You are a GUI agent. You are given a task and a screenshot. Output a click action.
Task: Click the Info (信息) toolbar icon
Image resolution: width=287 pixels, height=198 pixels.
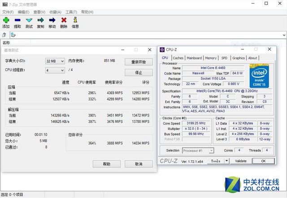click(75, 20)
